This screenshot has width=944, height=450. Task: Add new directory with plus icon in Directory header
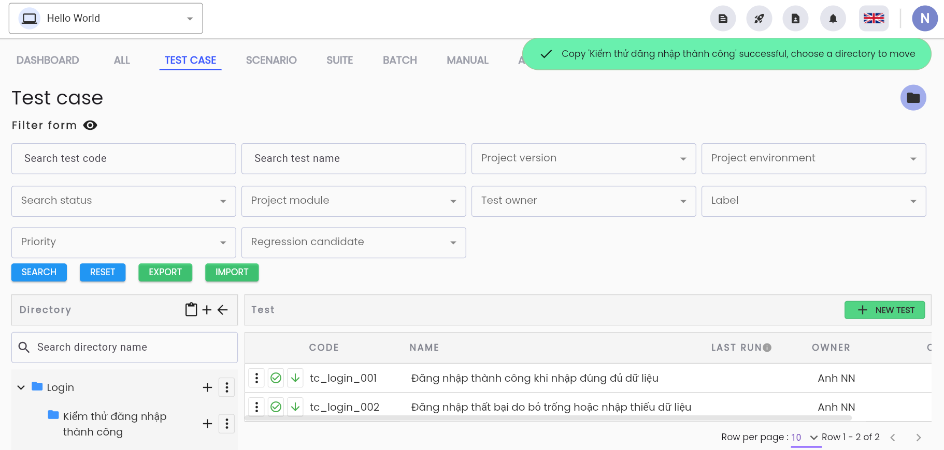click(x=207, y=310)
